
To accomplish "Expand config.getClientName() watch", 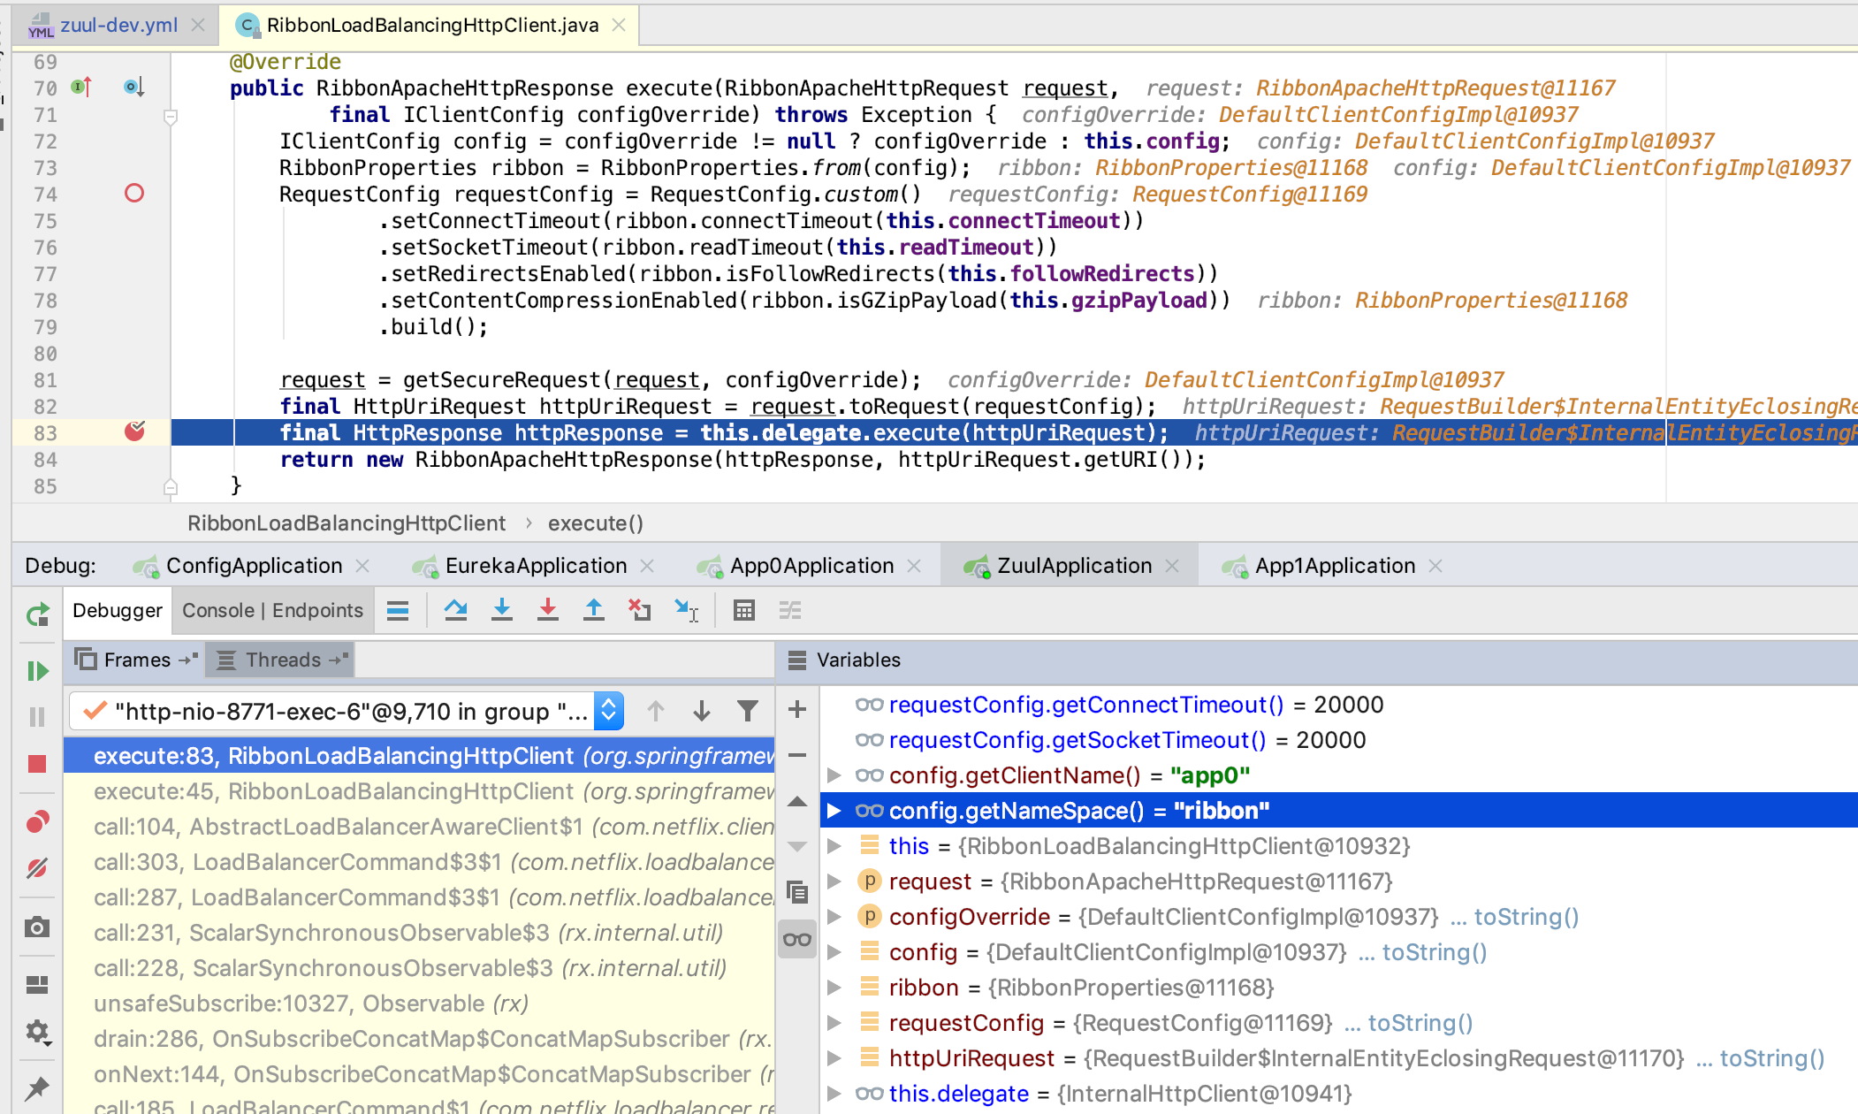I will point(834,775).
